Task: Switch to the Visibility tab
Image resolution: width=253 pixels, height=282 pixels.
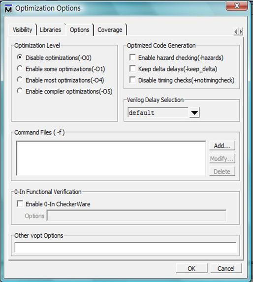Action: [x=23, y=29]
